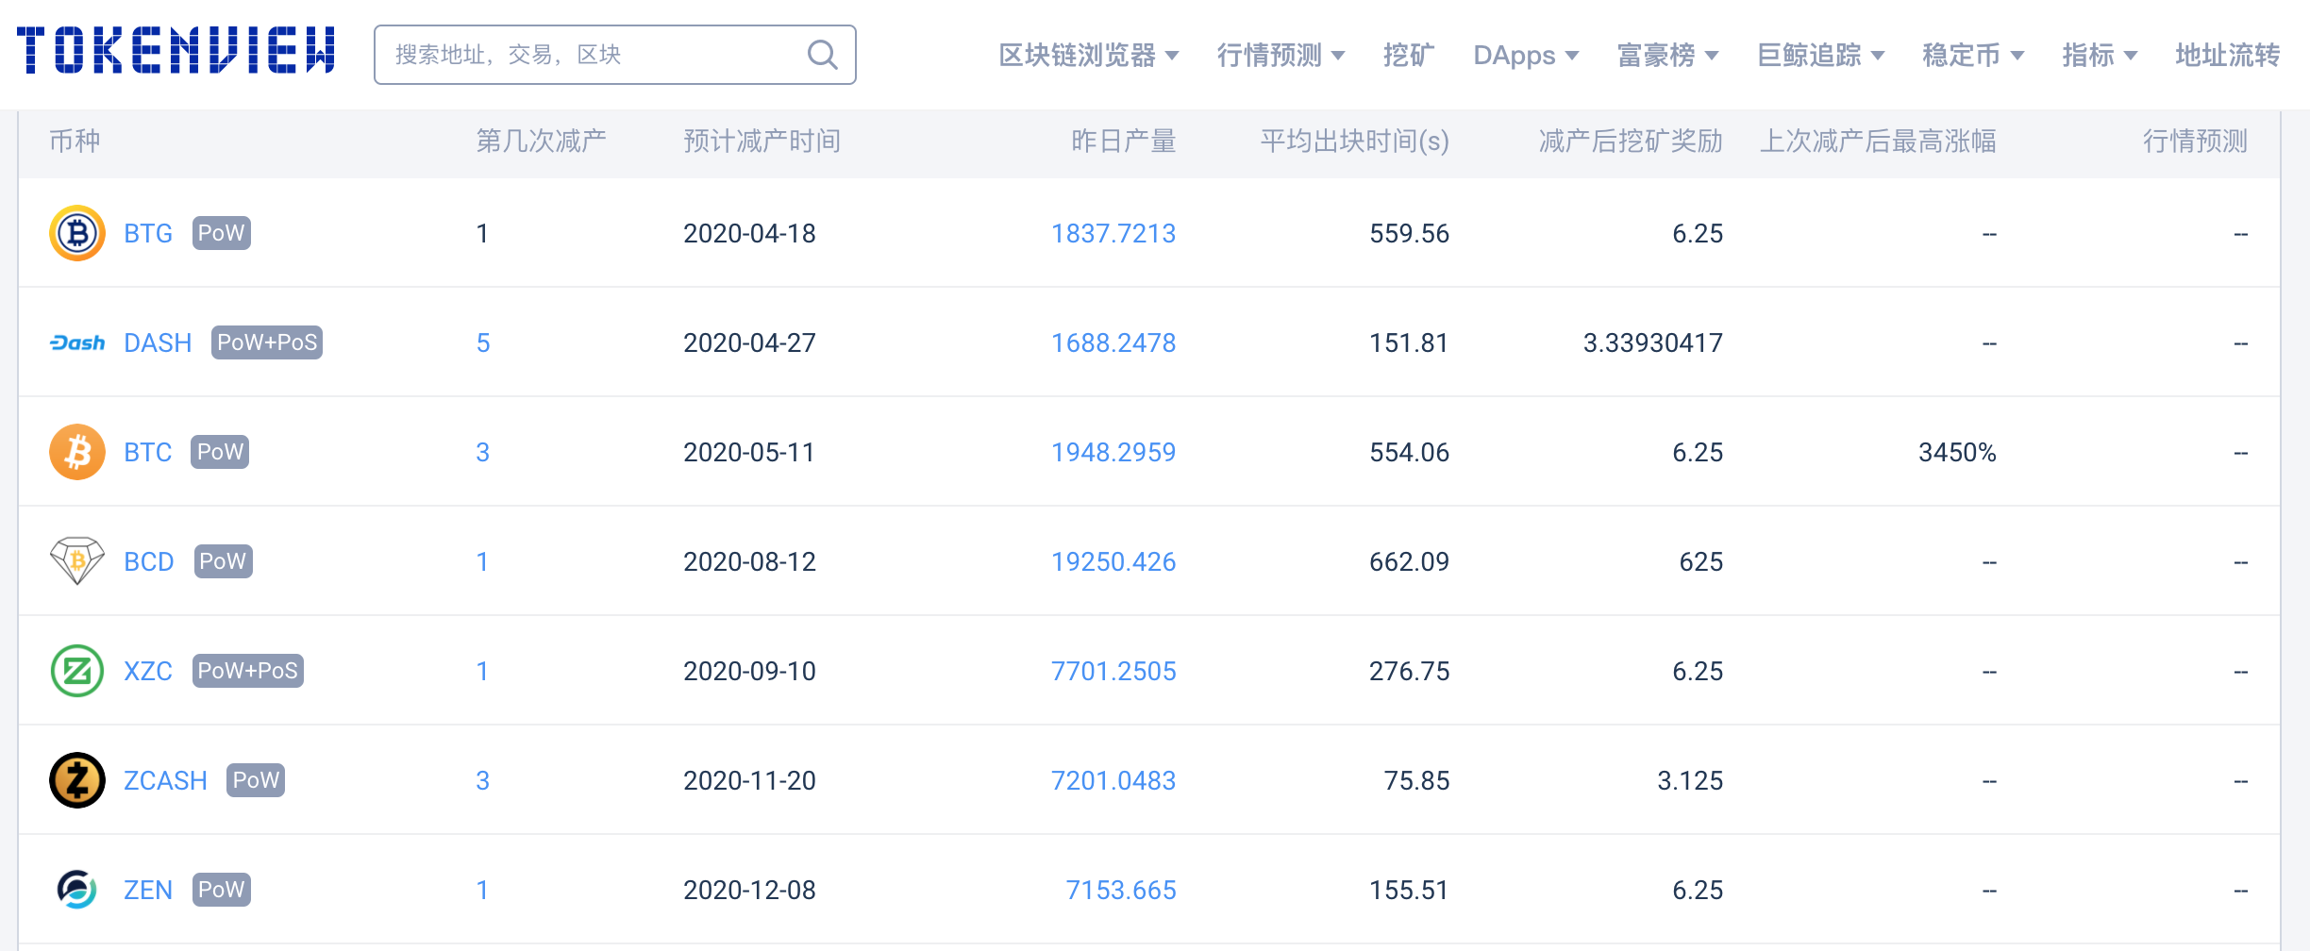Expand the 巨鲸追踪 dropdown menu

(1820, 56)
